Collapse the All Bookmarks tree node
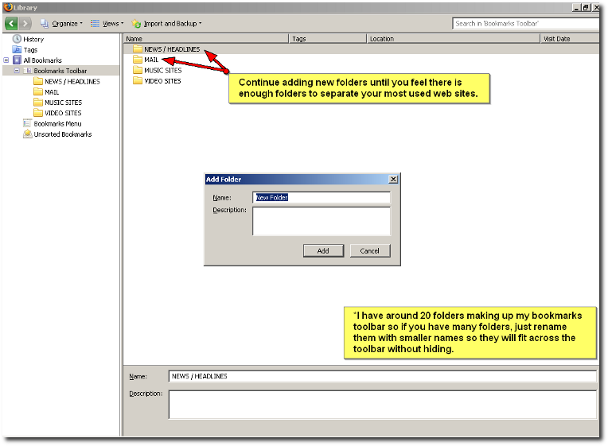 point(6,60)
